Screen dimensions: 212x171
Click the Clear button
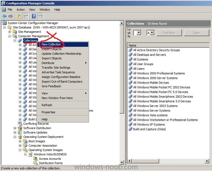196,33
